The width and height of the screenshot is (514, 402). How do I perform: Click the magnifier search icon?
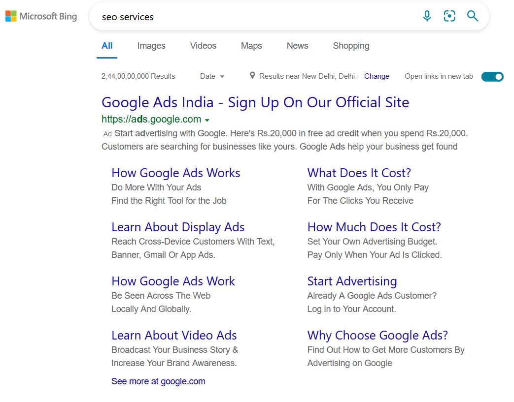(x=473, y=16)
